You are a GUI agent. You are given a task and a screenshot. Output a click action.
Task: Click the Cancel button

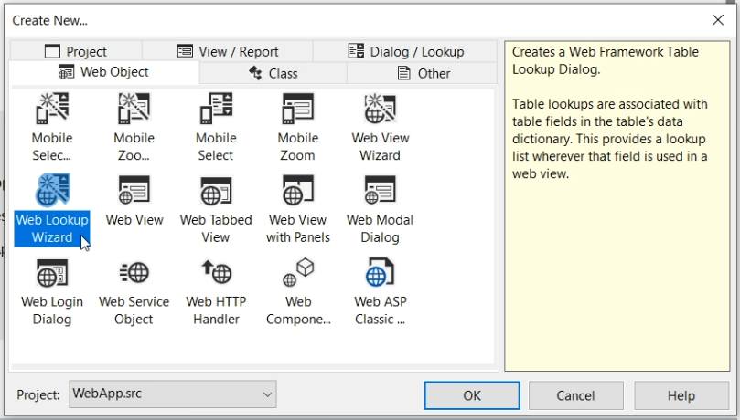point(575,395)
